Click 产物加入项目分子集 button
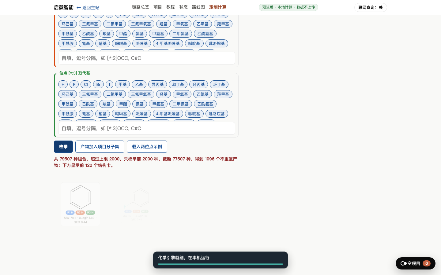This screenshot has width=441, height=275. [100, 147]
